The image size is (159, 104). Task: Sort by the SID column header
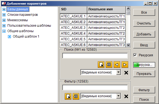(x=73, y=10)
